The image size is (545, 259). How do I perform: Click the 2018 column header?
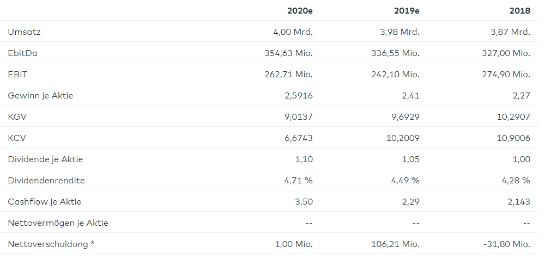click(518, 10)
